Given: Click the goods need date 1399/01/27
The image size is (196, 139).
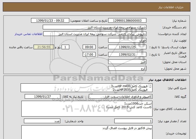Looking at the screenshot, I should 43,97.
